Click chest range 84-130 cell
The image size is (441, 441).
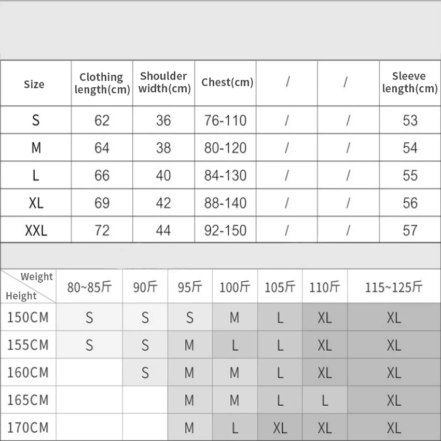(225, 175)
